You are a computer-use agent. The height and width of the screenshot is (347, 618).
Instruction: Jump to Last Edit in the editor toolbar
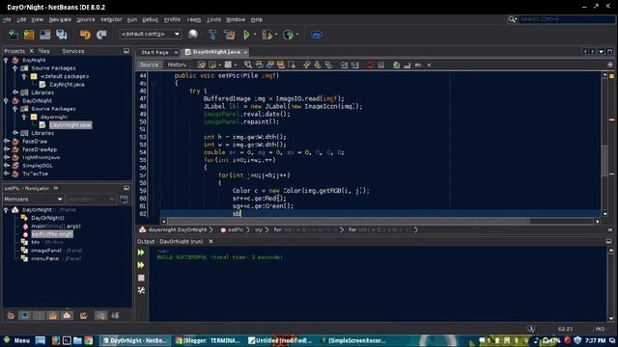(202, 65)
